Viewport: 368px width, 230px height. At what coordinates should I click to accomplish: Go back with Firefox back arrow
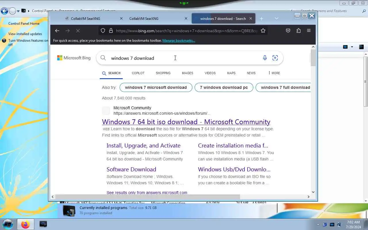[x=57, y=31]
